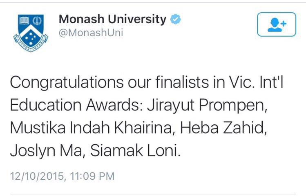The image size is (306, 196).
Task: Select the name Mustika Indah Khairina
Action: (92, 128)
